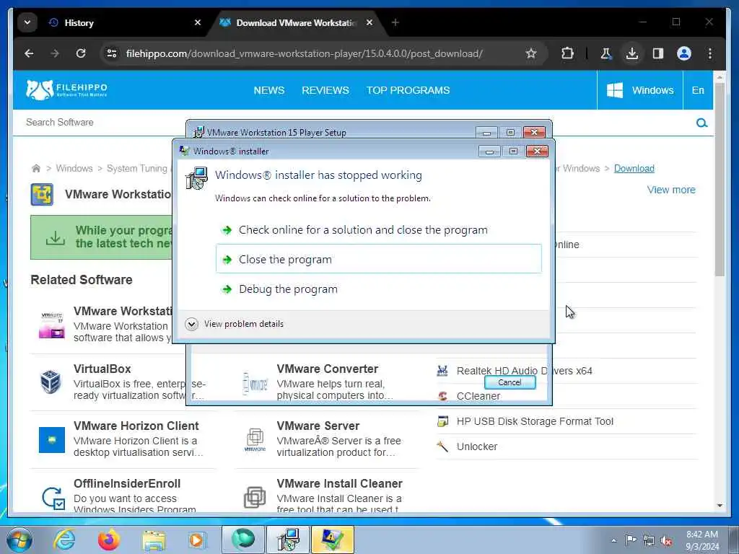
Task: Open the VMware Server link
Action: click(x=318, y=426)
